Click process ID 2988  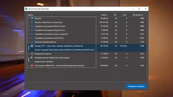point(142,46)
